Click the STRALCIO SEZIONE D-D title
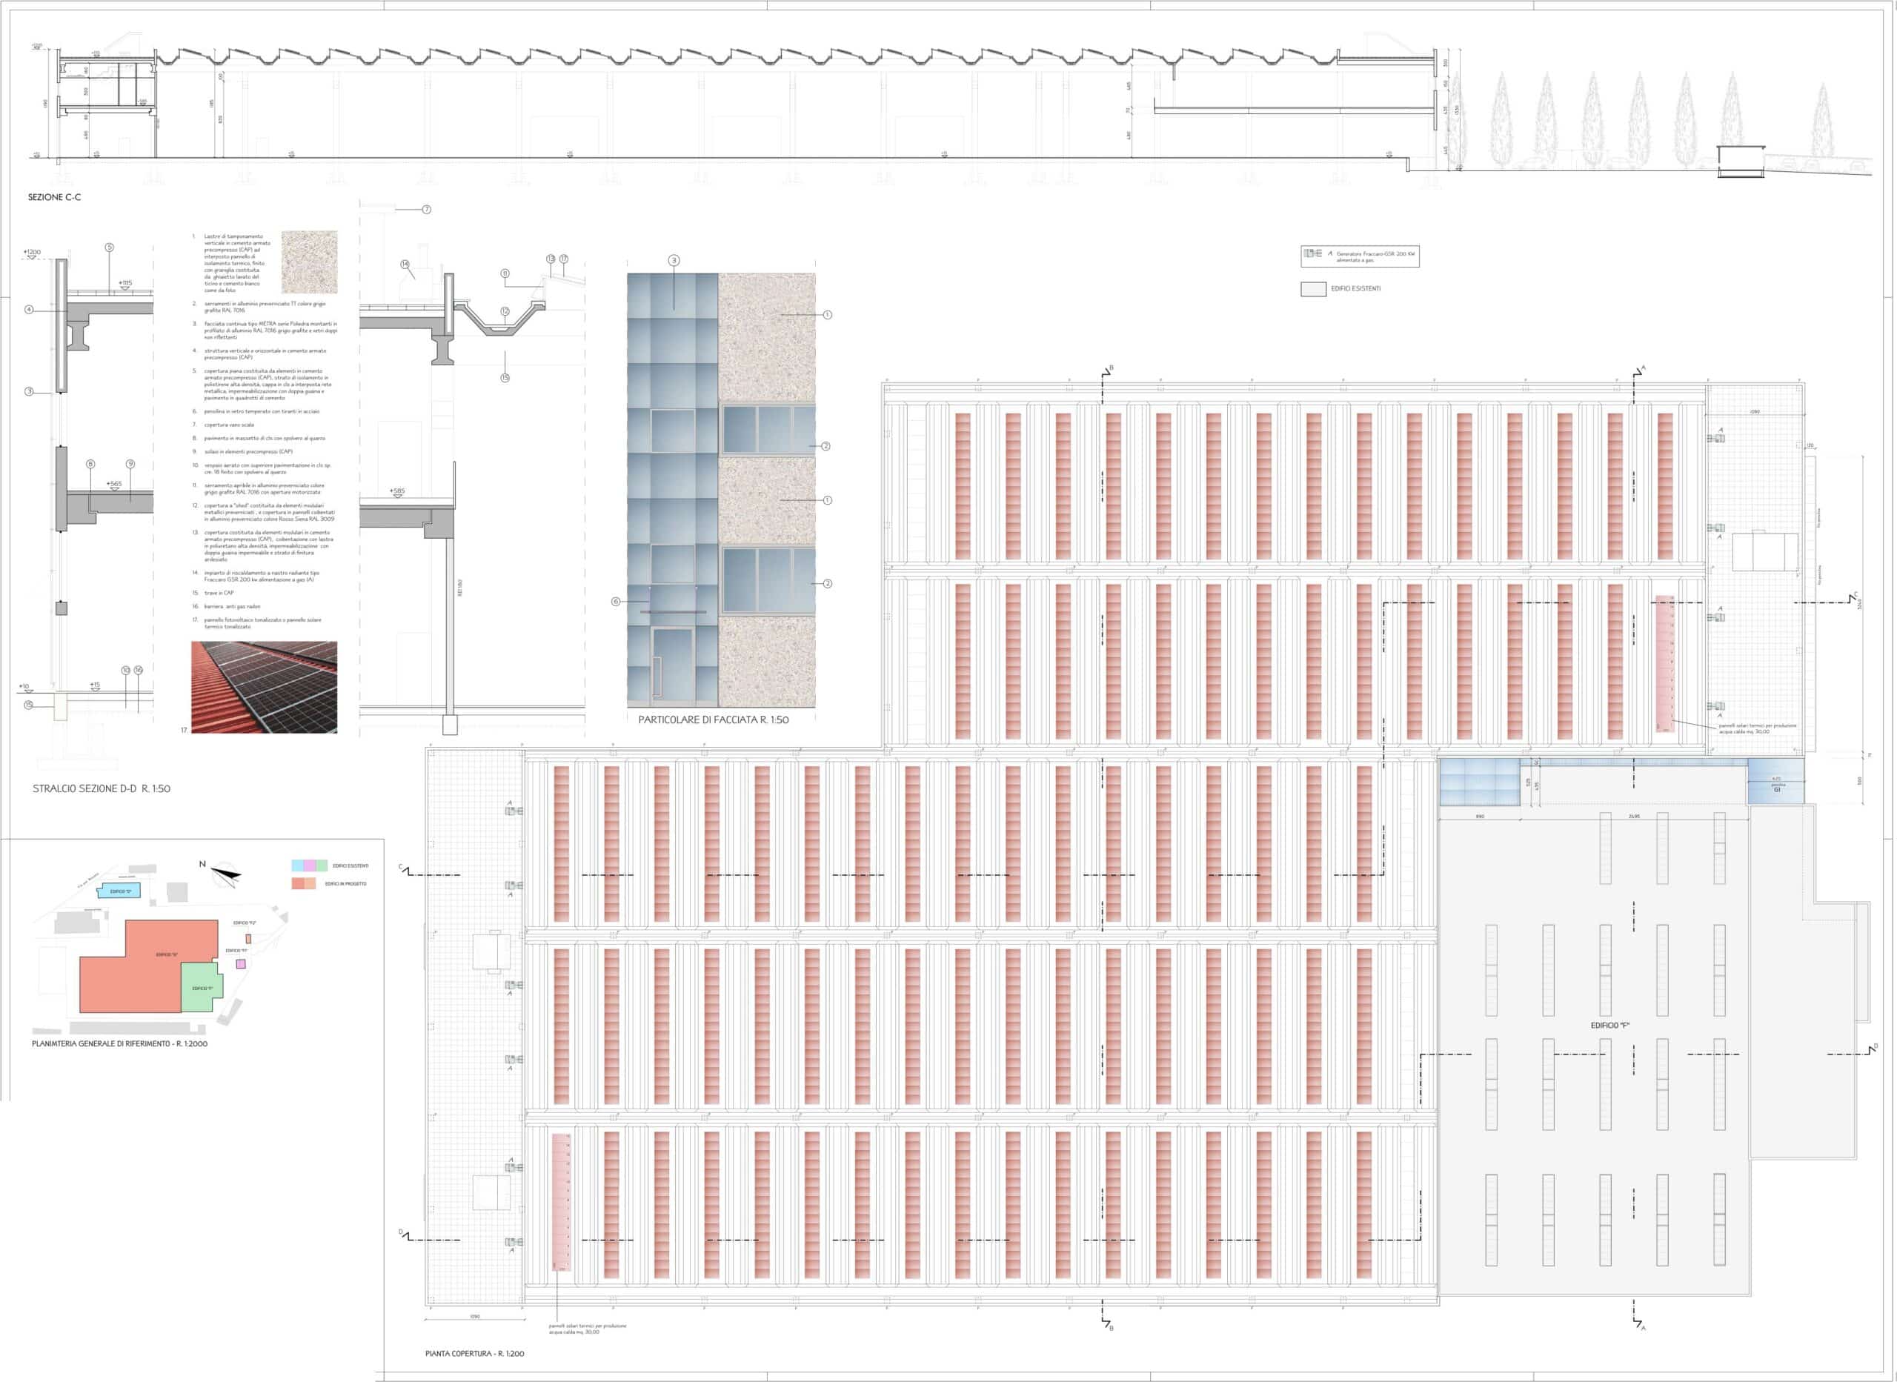Viewport: 1897px width, 1382px height. pyautogui.click(x=102, y=789)
